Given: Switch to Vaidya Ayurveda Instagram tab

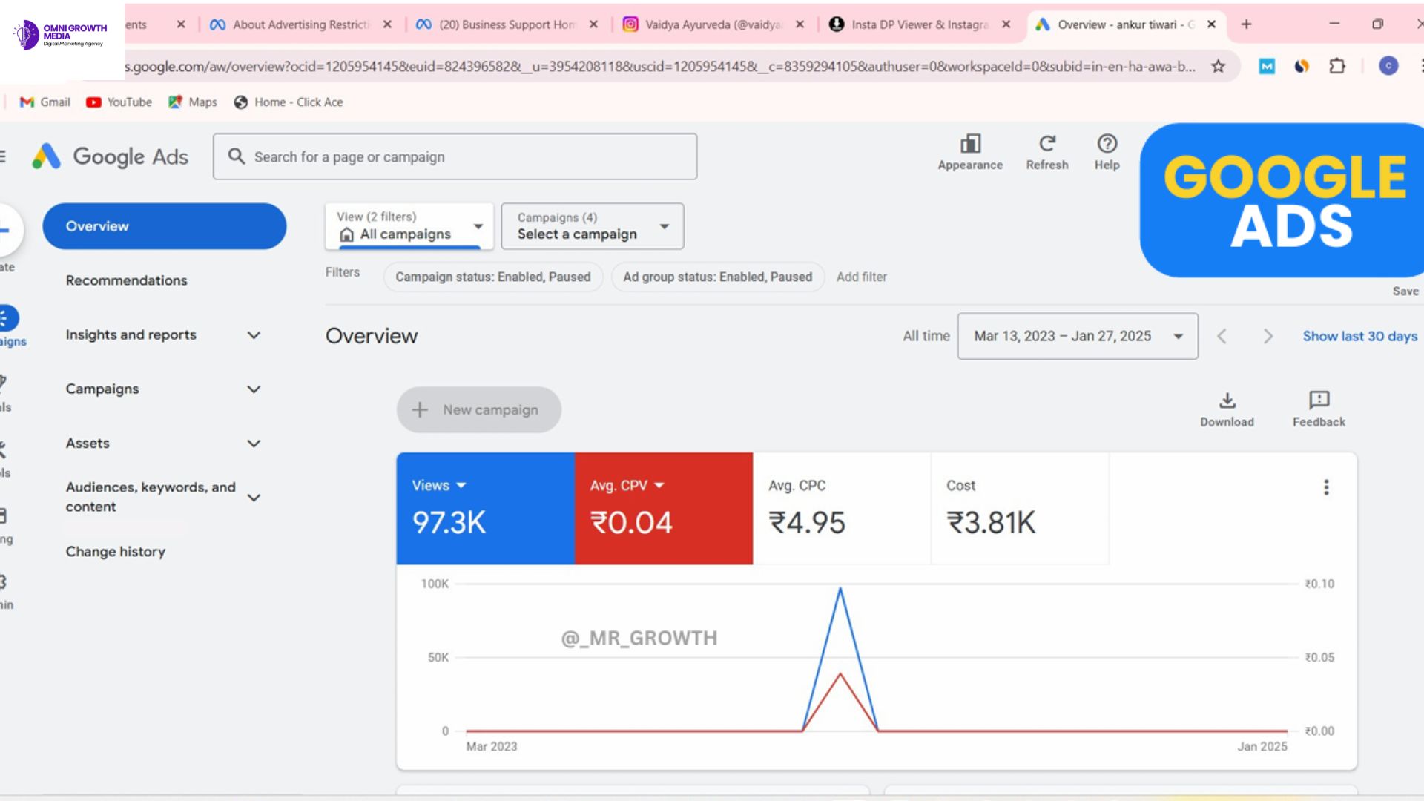Looking at the screenshot, I should tap(711, 24).
